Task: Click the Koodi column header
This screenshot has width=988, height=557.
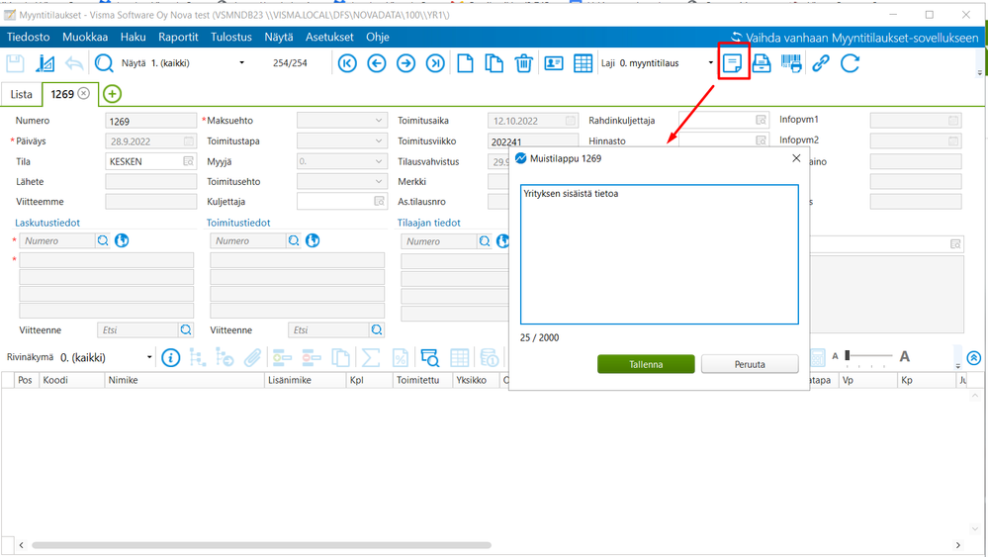Action: [x=72, y=380]
